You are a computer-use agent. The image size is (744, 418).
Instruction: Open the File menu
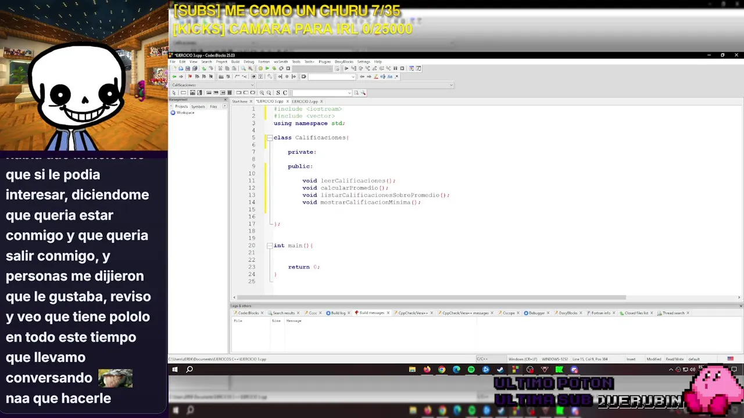173,62
